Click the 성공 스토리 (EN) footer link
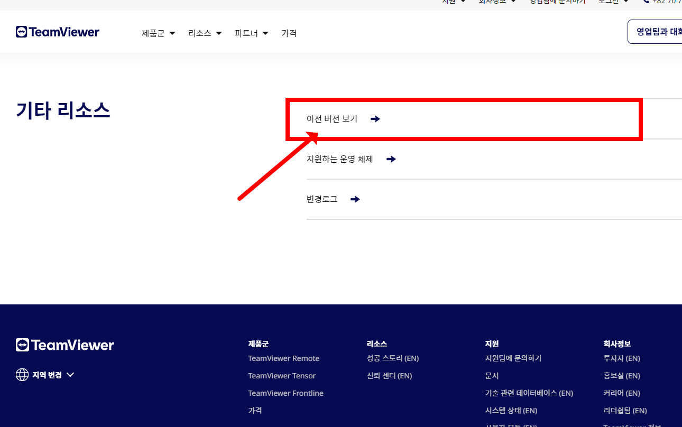Viewport: 682px width, 427px height. pos(392,358)
